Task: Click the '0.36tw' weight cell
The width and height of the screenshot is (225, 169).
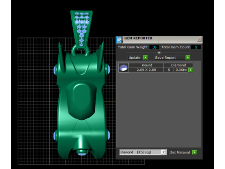Action: [181, 70]
